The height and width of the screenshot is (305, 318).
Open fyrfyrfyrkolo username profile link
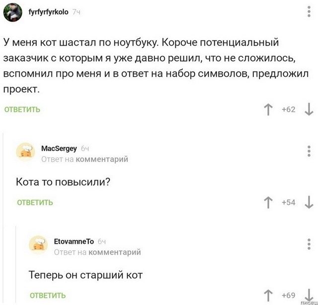(50, 12)
